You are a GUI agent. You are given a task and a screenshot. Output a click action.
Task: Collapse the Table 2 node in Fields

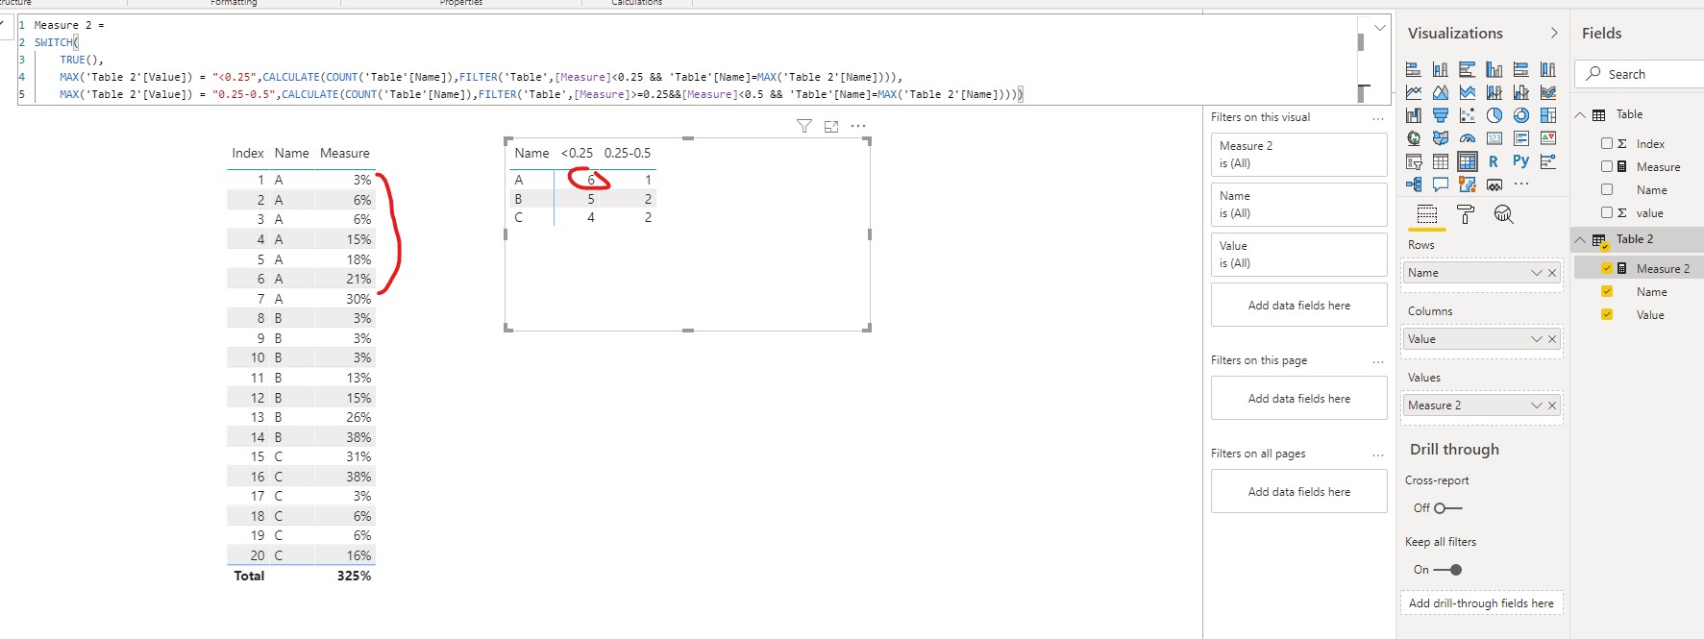[1580, 239]
